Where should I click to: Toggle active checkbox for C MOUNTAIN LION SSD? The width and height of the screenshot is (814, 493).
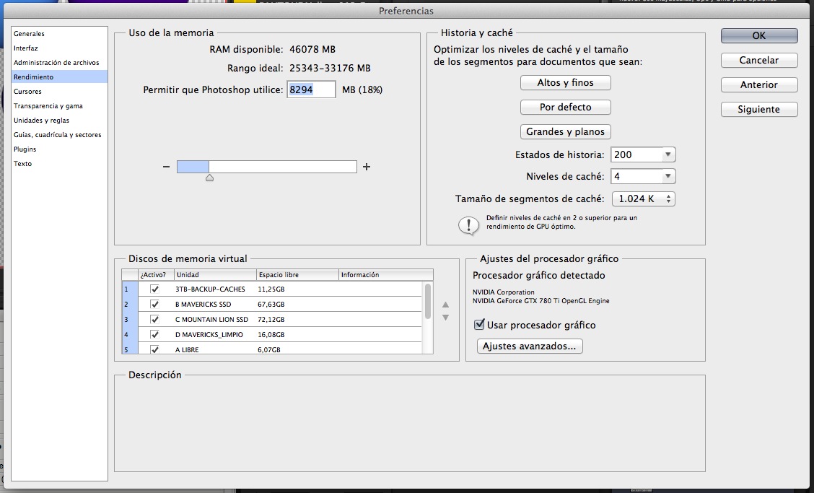[x=154, y=319]
